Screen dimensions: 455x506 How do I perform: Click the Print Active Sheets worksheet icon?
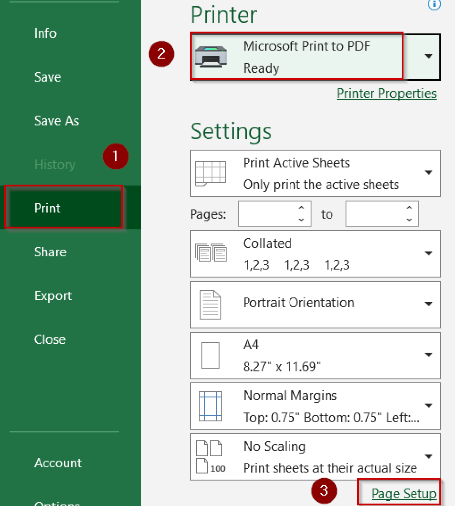pyautogui.click(x=212, y=172)
